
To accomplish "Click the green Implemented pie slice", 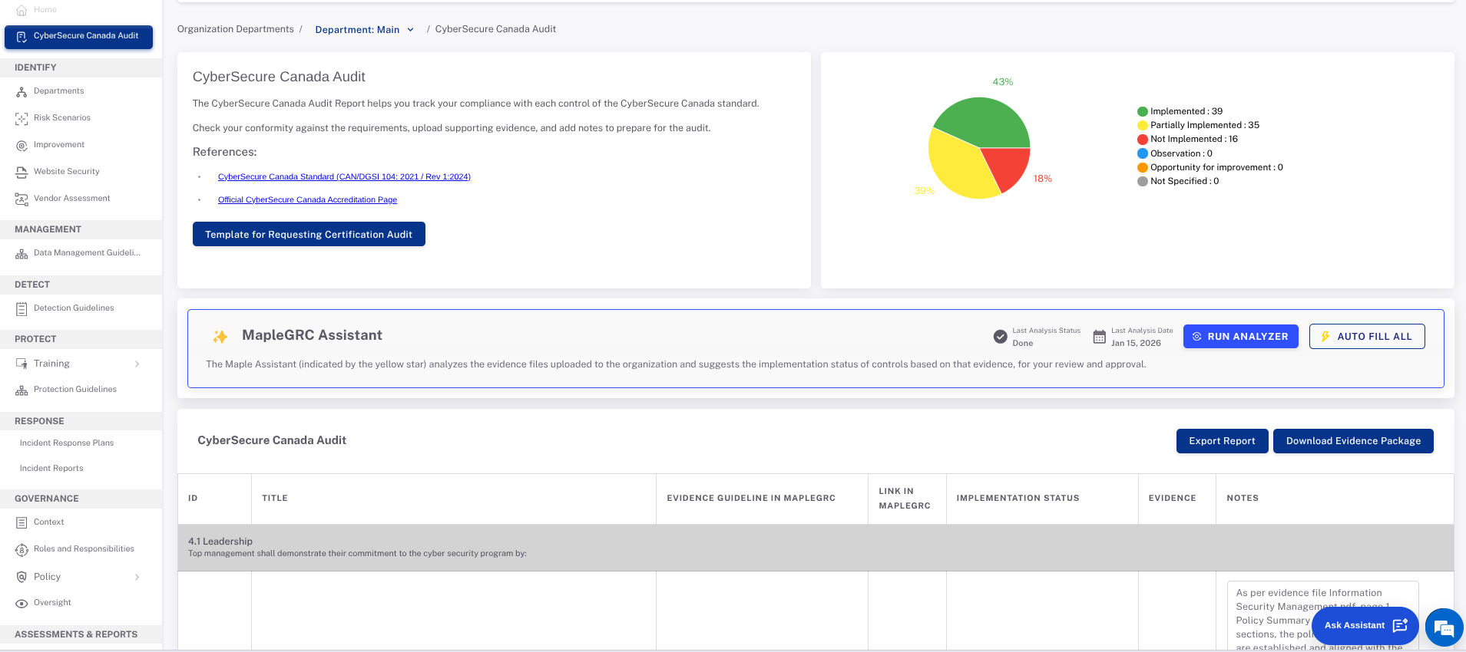I will point(983,123).
